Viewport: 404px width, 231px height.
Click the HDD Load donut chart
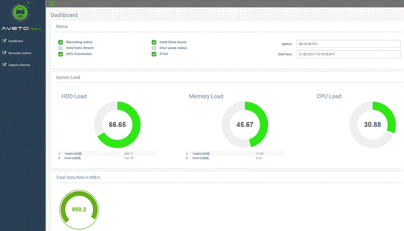(x=117, y=125)
